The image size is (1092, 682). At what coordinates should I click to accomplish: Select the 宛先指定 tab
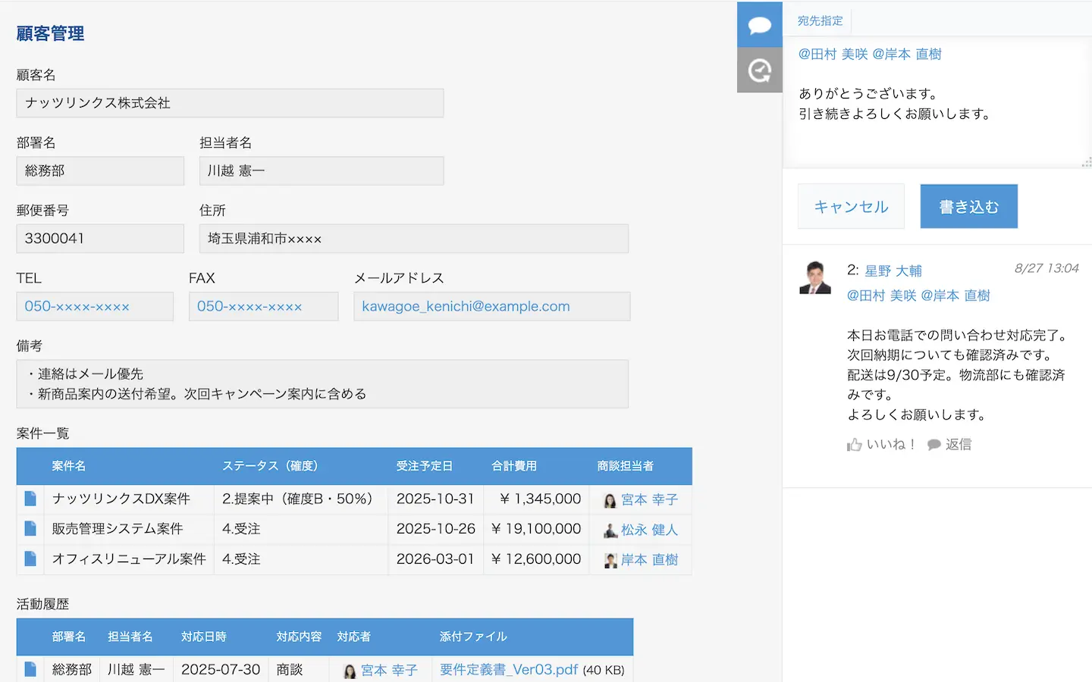pos(820,21)
